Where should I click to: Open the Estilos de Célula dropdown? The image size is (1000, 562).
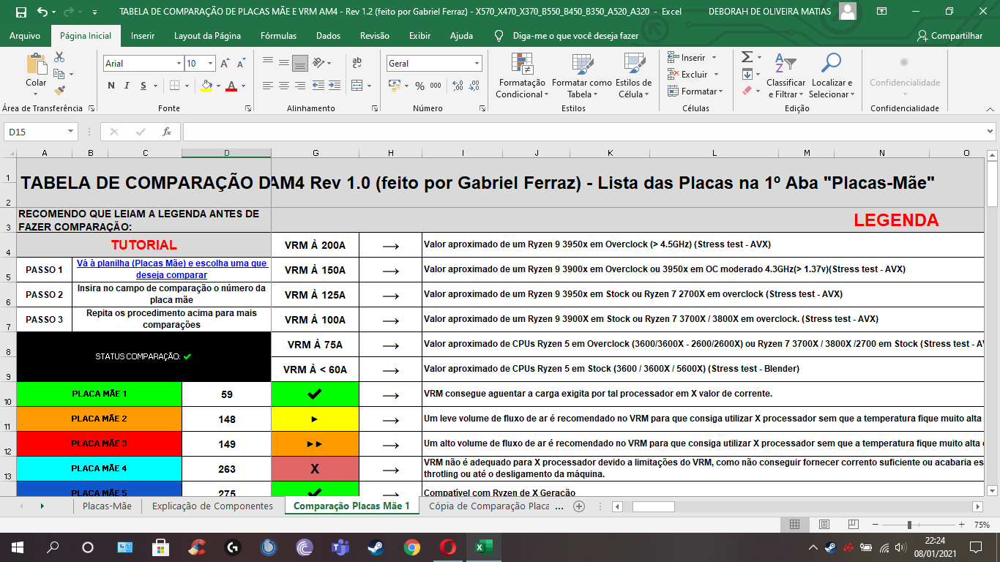(x=633, y=76)
